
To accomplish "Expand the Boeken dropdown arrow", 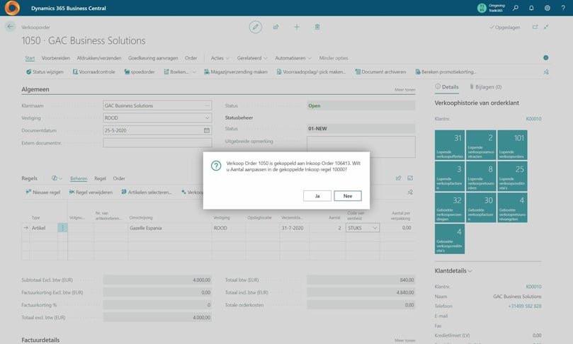I will pyautogui.click(x=194, y=72).
